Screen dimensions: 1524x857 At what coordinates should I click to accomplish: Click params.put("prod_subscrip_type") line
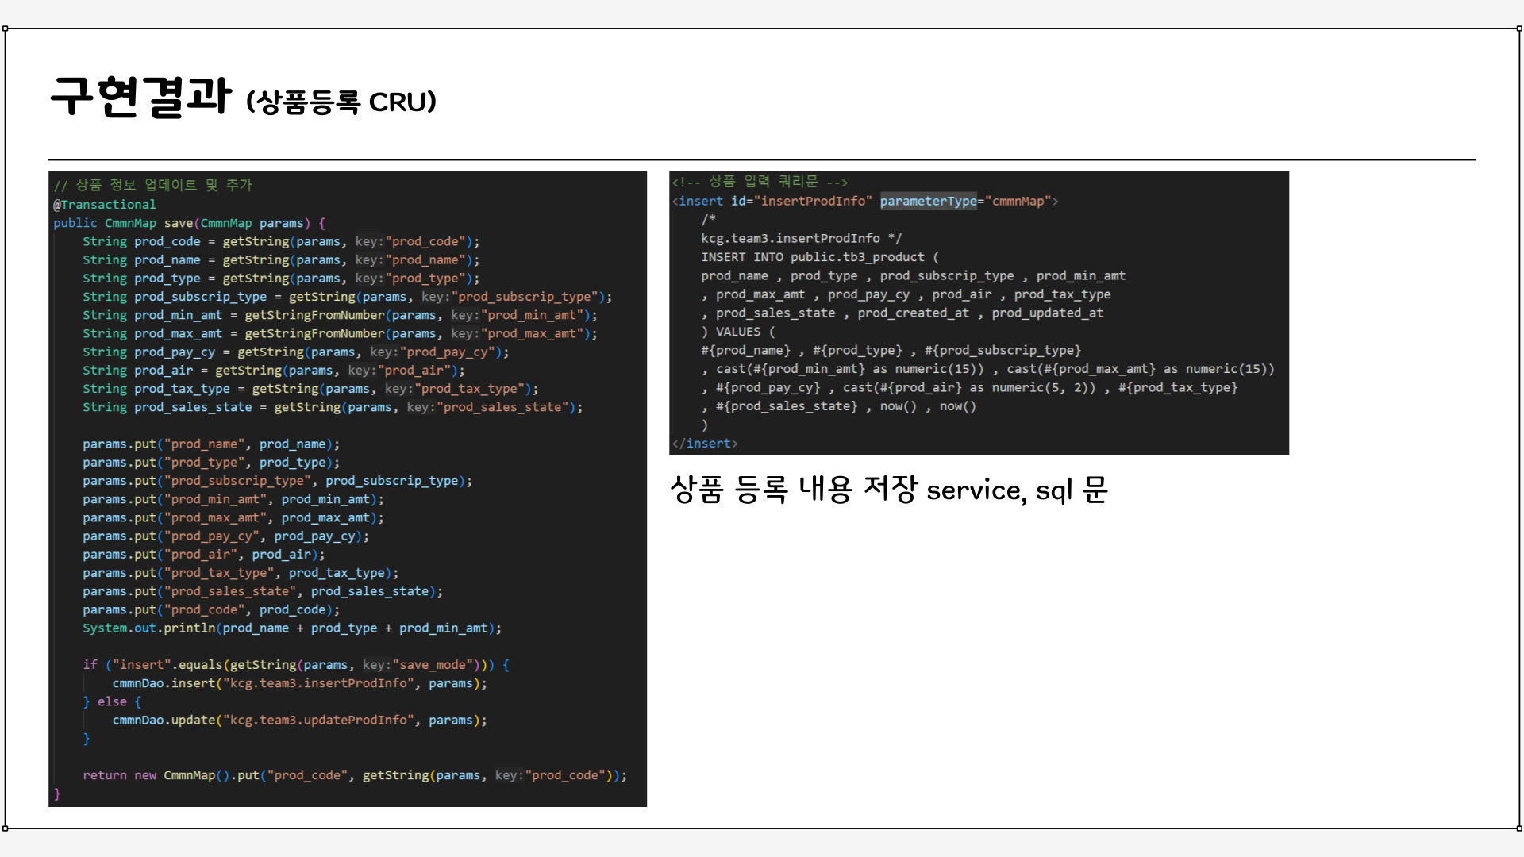(x=278, y=481)
